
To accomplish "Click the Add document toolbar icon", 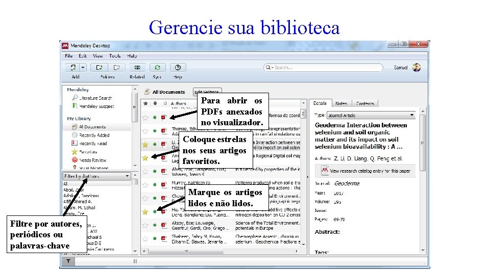I will 73,67.
